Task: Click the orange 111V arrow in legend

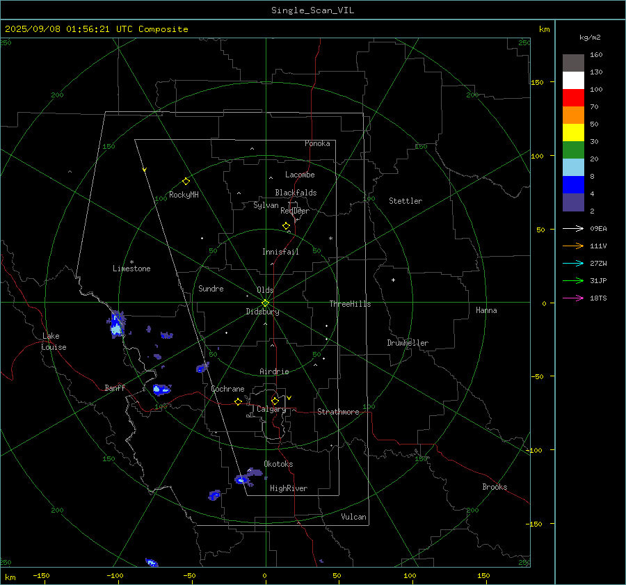Action: click(x=573, y=246)
